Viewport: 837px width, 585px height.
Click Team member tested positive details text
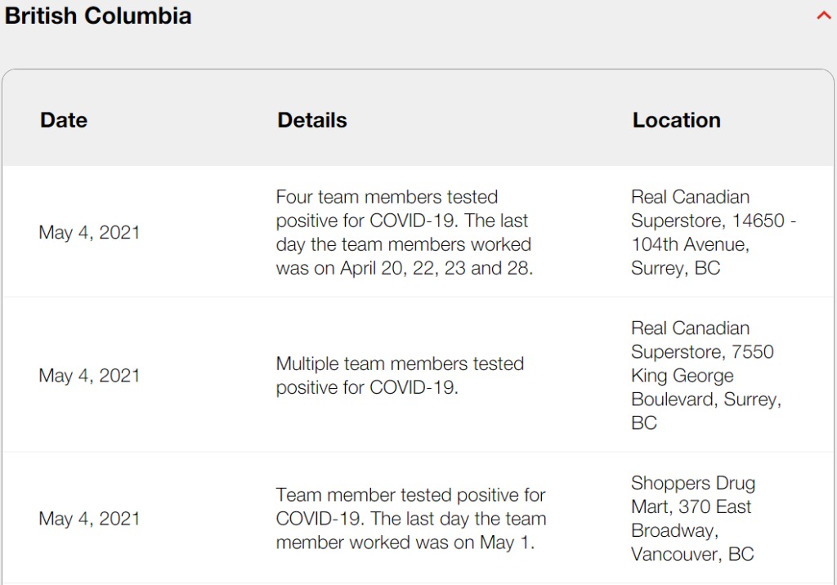pyautogui.click(x=410, y=518)
